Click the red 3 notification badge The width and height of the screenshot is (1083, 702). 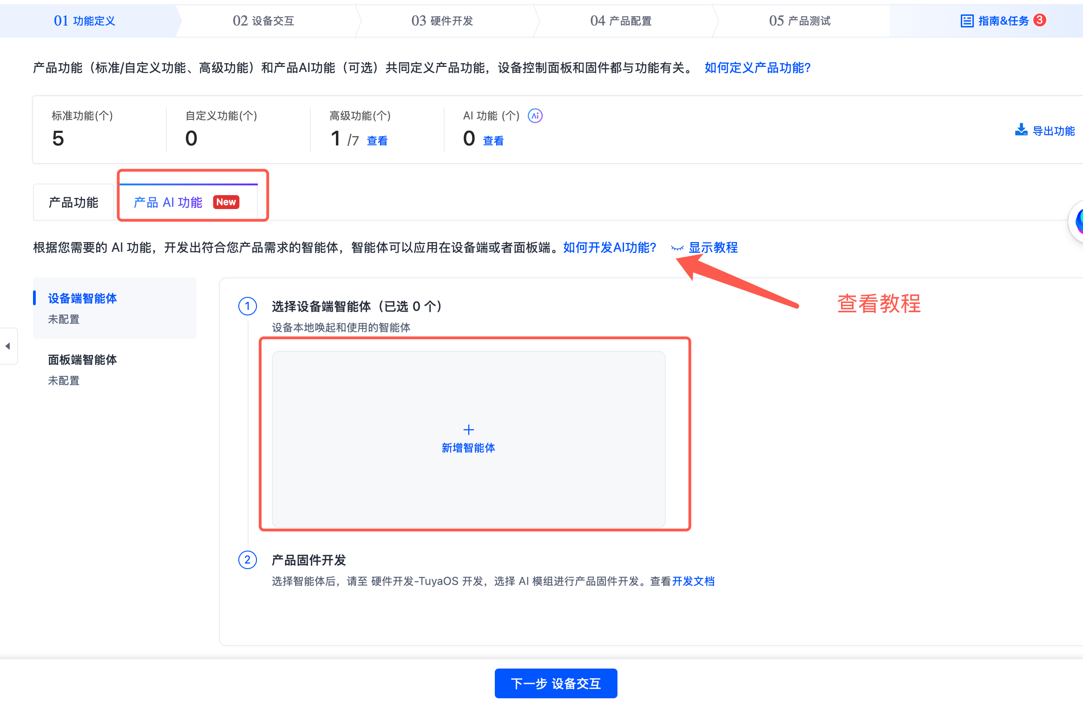[1040, 20]
